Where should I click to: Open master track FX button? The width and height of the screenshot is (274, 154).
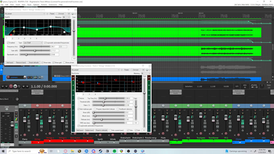click(x=16, y=125)
